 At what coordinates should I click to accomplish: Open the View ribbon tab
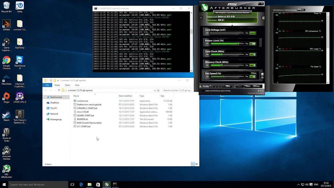(x=77, y=85)
